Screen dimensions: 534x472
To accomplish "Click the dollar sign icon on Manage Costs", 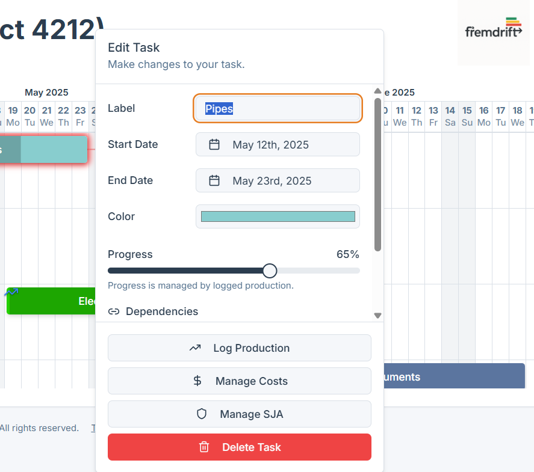I will [x=196, y=381].
